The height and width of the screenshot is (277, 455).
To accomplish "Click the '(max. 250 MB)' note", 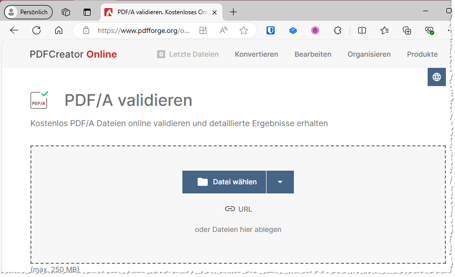I will point(55,269).
